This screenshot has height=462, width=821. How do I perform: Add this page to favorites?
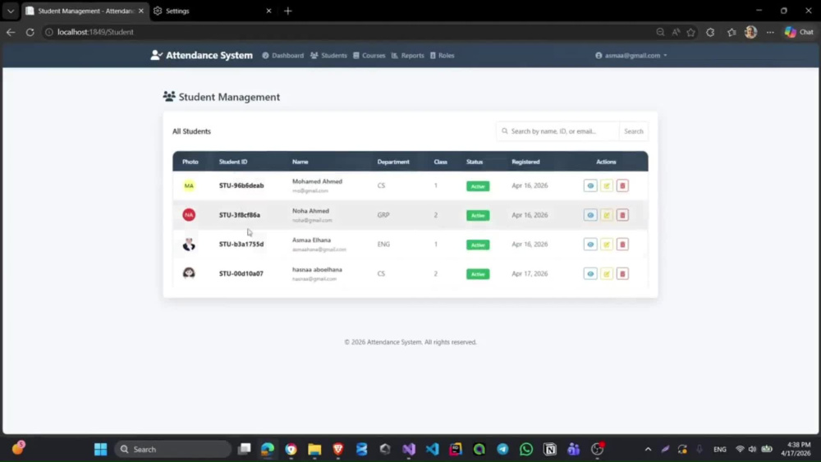pyautogui.click(x=691, y=32)
